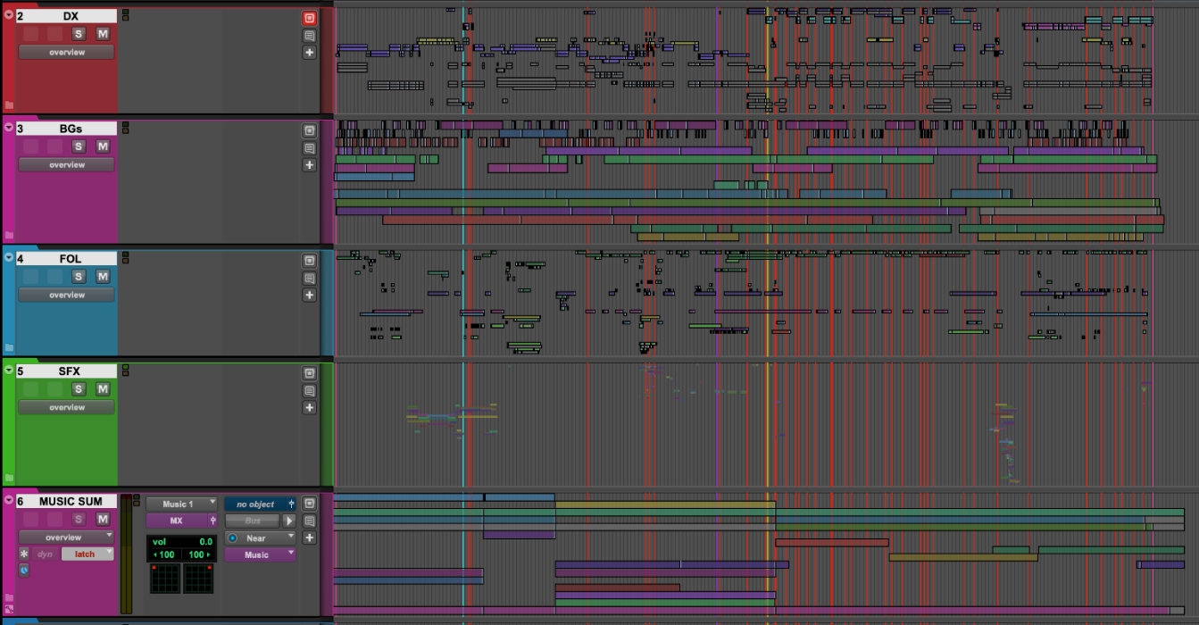
Task: Open the comments icon on BGs track
Action: tap(309, 148)
